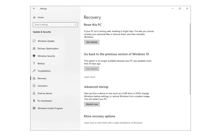Screen dimensions: 222x138
Task: Click the Find my device person icon
Action: [x=34, y=93]
